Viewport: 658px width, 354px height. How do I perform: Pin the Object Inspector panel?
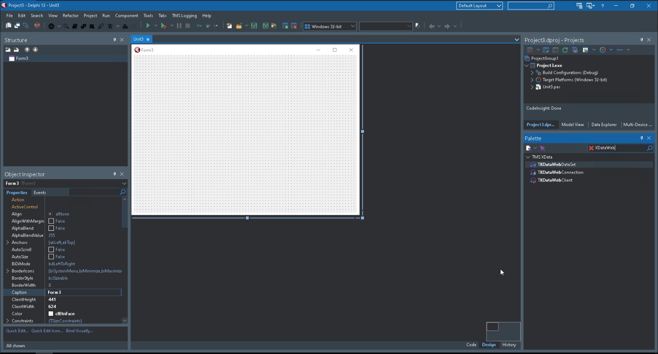tap(115, 174)
